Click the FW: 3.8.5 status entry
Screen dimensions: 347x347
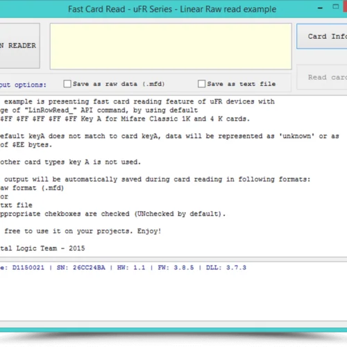pyautogui.click(x=176, y=268)
